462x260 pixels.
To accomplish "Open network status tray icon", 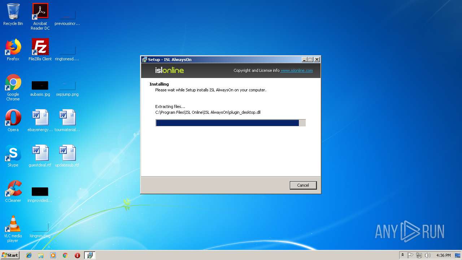I will pyautogui.click(x=419, y=255).
